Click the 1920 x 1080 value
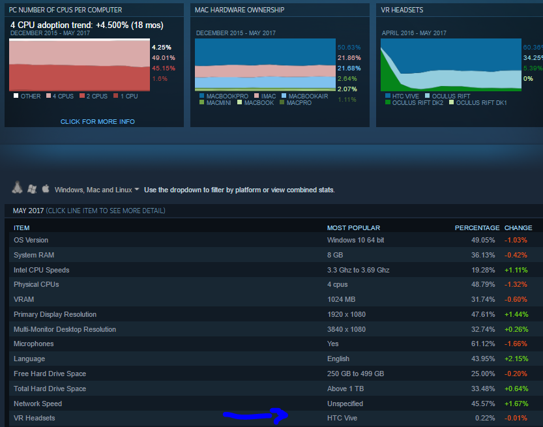The image size is (543, 427). click(346, 314)
